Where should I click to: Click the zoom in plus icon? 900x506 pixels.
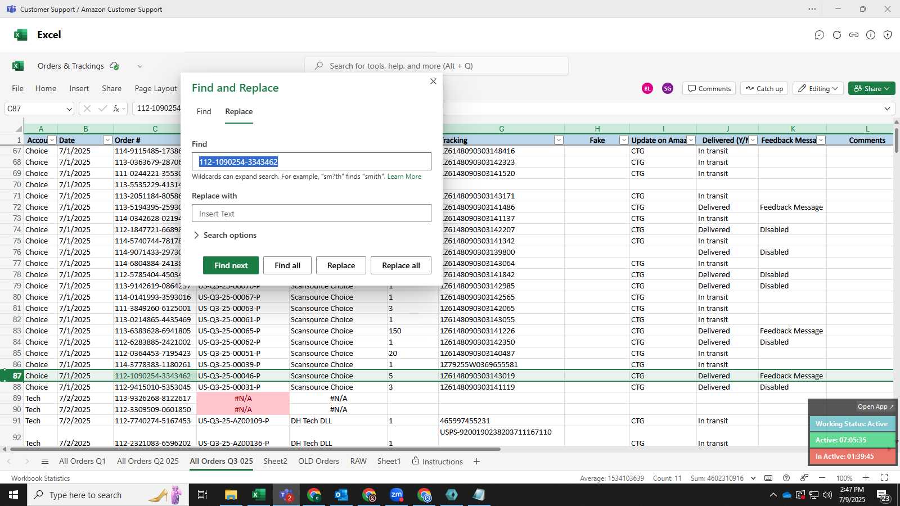click(866, 478)
